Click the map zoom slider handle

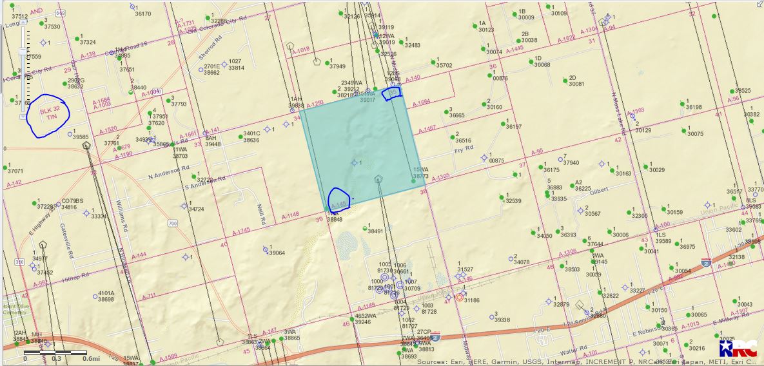pos(24,51)
